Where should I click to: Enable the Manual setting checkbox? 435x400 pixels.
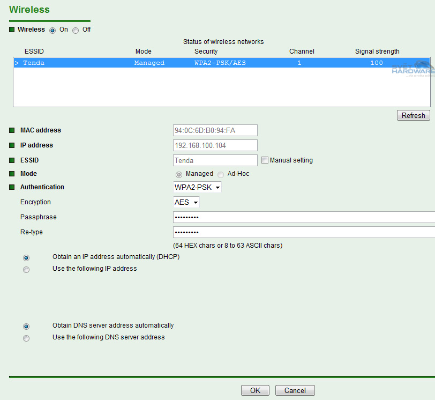(265, 160)
